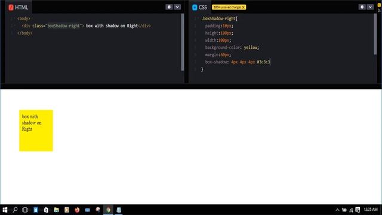
Task: Open Task View on taskbar
Action: 25,210
